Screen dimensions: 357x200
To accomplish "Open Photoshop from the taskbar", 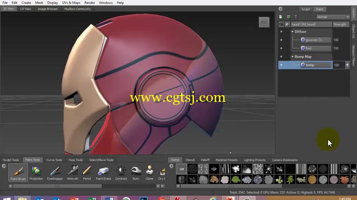I will click(x=144, y=198).
